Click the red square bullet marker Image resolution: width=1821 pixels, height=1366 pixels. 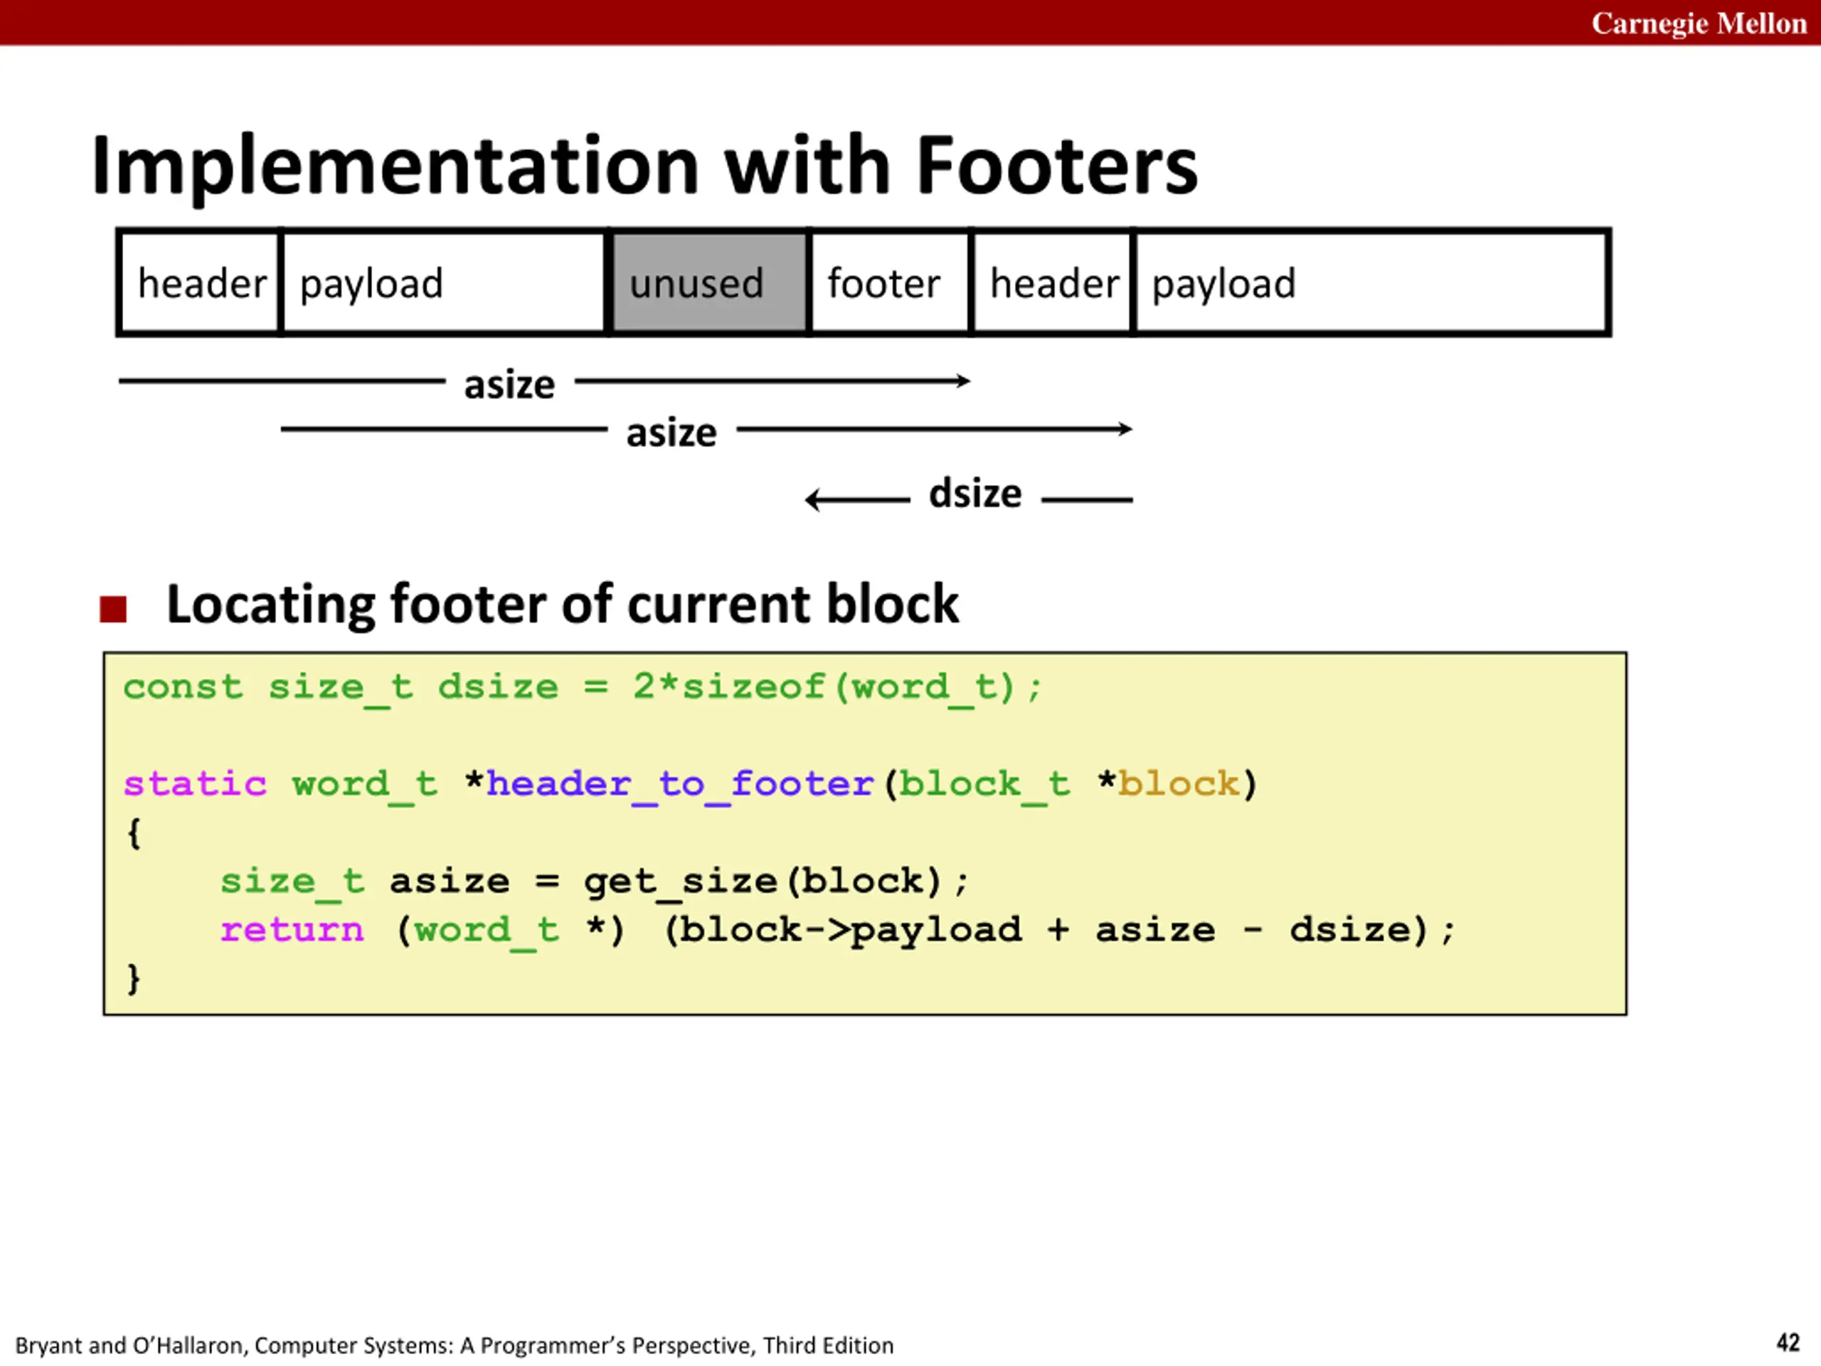tap(113, 609)
